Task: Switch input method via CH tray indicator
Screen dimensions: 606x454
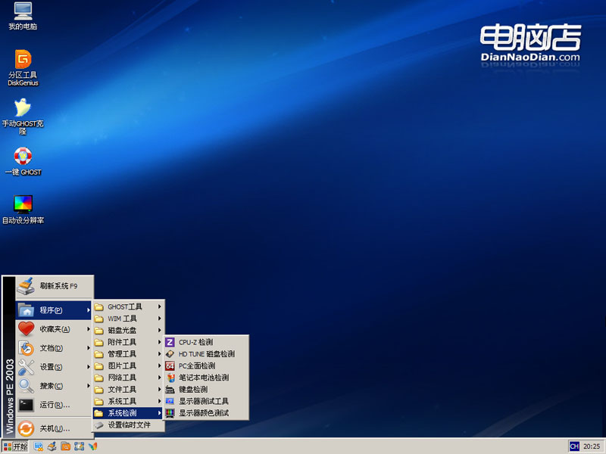Action: [573, 447]
